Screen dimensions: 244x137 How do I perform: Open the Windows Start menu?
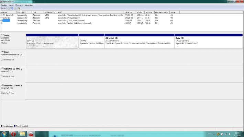(4, 134)
